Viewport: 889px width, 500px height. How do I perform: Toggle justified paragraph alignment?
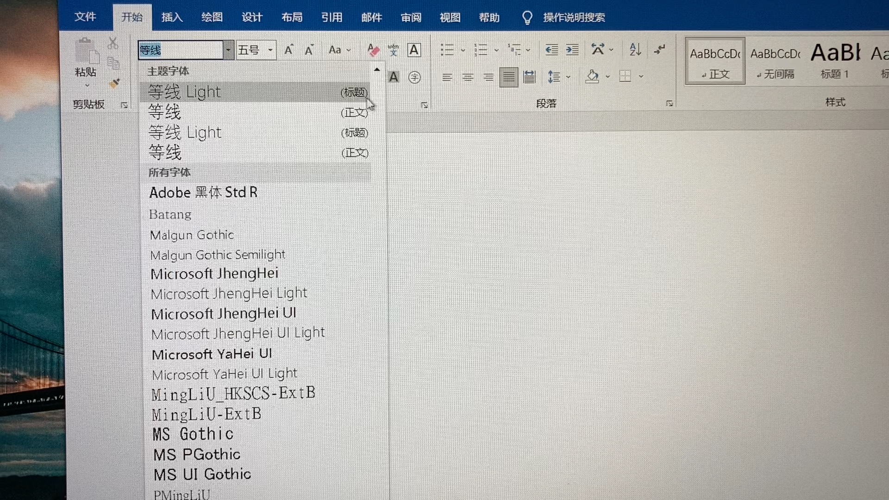coord(508,77)
